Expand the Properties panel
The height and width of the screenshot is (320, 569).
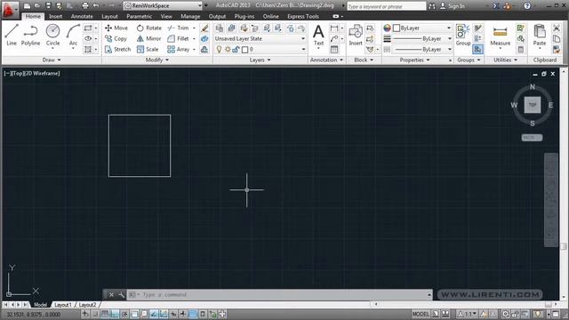pos(414,60)
